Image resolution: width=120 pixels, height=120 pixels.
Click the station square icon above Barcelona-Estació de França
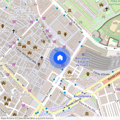pyautogui.click(x=83, y=54)
